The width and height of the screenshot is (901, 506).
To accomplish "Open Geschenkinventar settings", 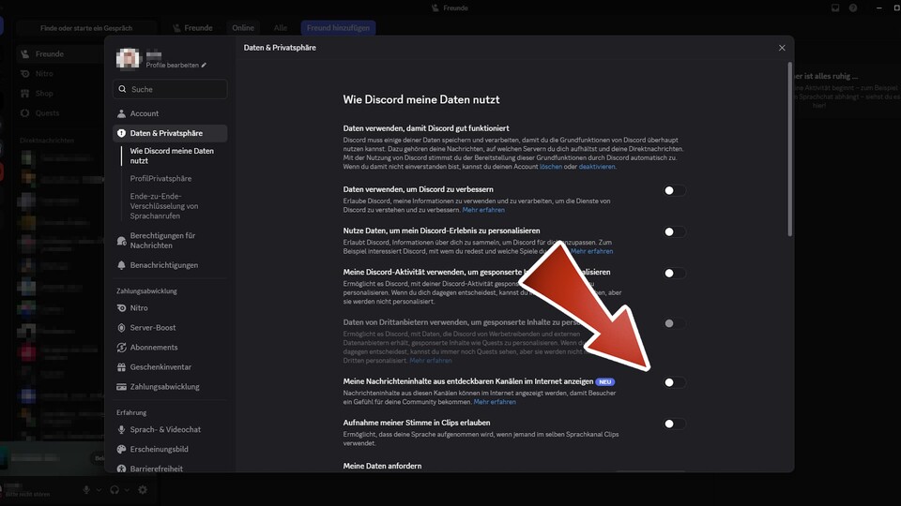I will [170, 367].
